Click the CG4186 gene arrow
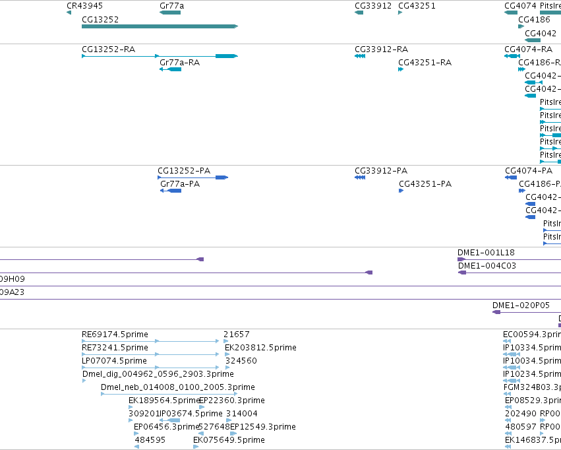 (521, 26)
